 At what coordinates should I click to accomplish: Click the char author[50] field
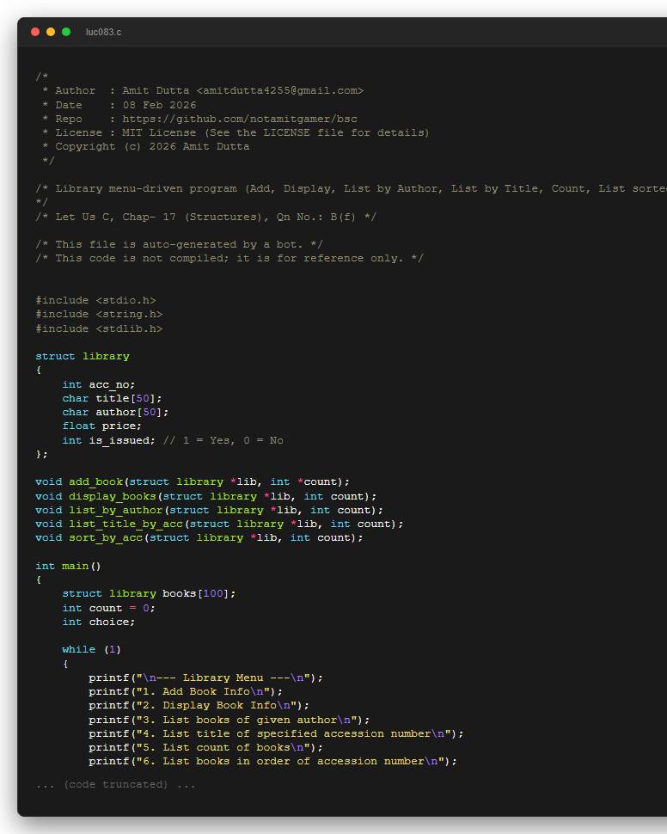[x=115, y=412]
